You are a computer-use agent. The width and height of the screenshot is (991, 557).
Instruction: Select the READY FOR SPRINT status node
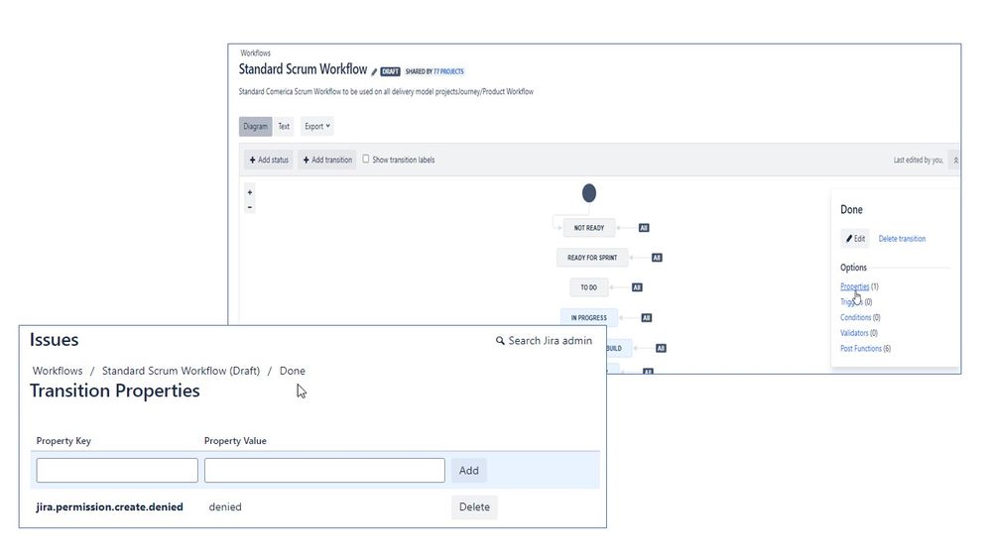tap(592, 258)
